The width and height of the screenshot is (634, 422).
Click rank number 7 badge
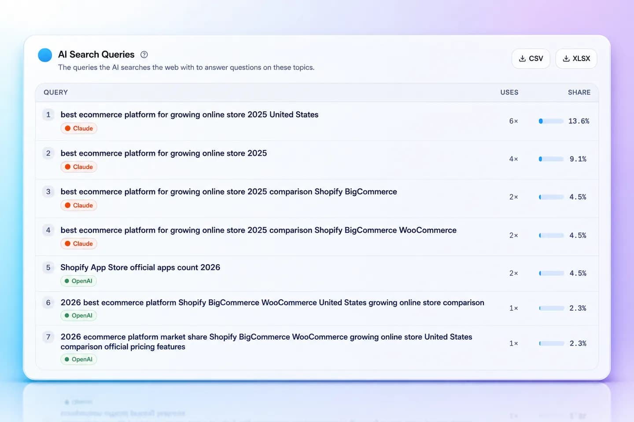[48, 337]
